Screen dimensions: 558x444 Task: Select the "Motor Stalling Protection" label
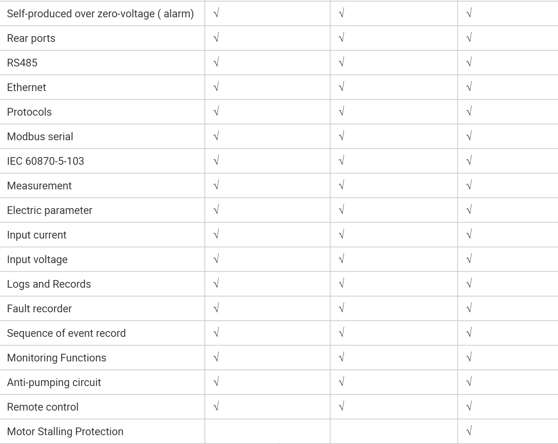65,432
